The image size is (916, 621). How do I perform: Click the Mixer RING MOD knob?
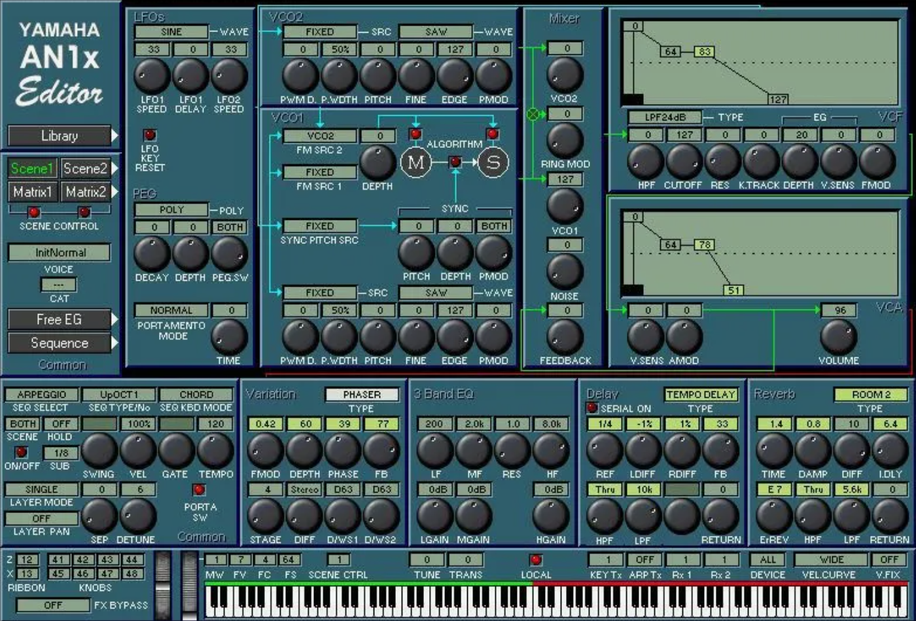565,140
